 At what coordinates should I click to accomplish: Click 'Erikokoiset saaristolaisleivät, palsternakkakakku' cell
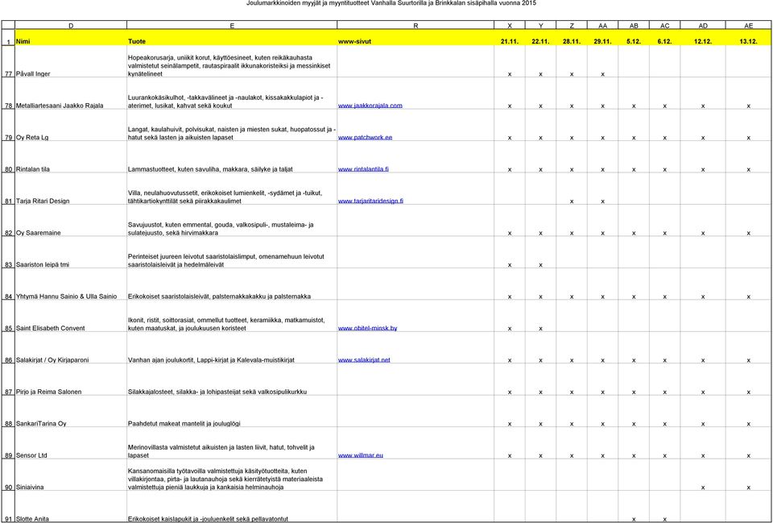pyautogui.click(x=232, y=284)
